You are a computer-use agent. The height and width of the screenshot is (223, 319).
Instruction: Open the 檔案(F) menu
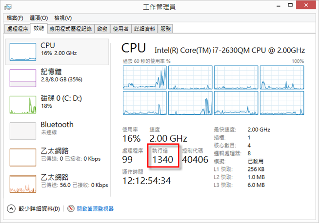(x=14, y=18)
